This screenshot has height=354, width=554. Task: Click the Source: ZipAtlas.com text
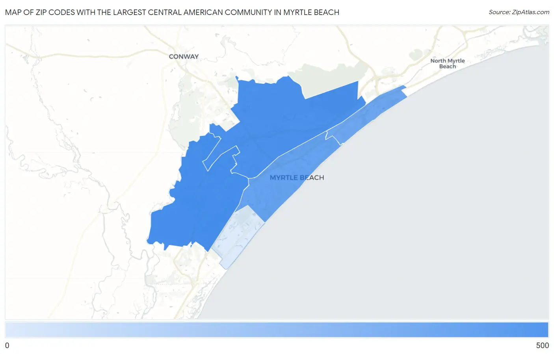[x=519, y=12]
